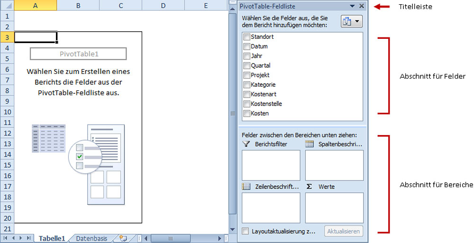The width and height of the screenshot is (474, 243).
Task: Select the Tabelle1 sheet tab
Action: click(52, 239)
